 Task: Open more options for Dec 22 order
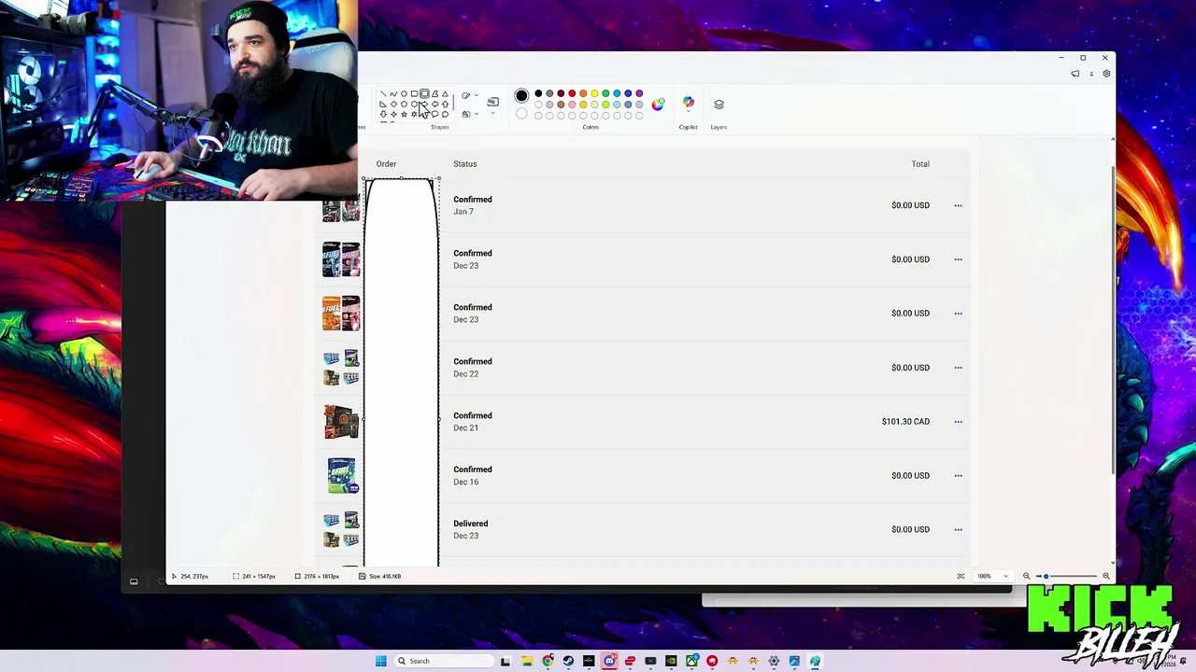tap(958, 368)
